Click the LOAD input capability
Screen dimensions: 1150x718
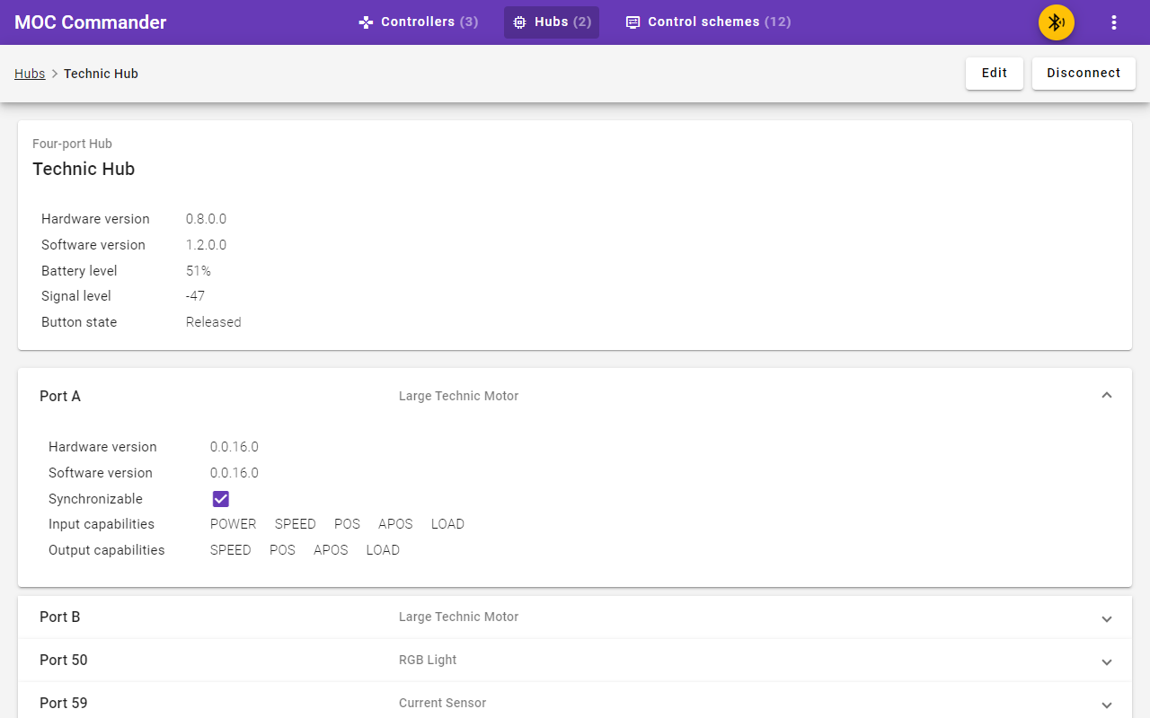(x=447, y=524)
